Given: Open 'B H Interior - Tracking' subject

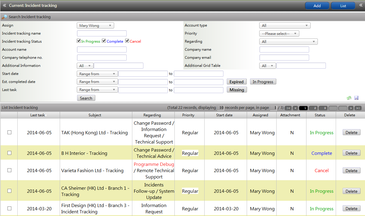Looking at the screenshot, I should pos(84,153).
